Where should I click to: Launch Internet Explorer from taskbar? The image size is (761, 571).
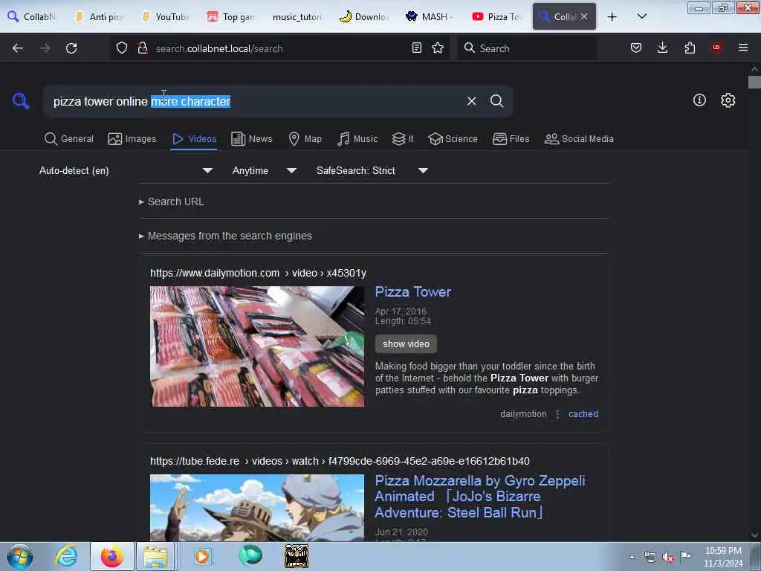[66, 556]
